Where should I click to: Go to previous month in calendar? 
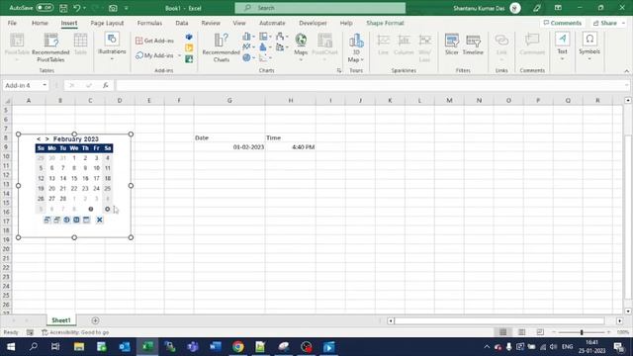pos(39,138)
